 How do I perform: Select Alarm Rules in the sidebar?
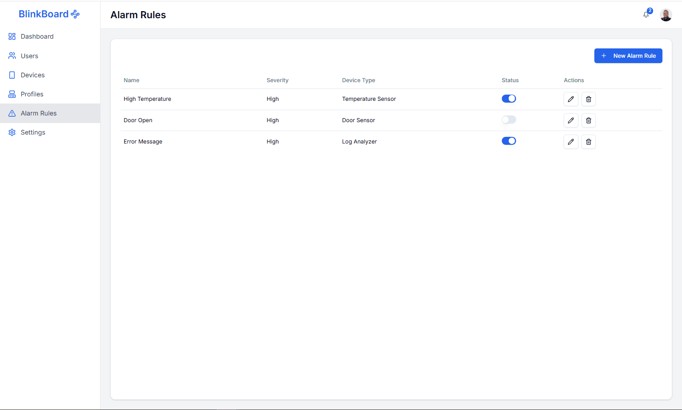(50, 113)
